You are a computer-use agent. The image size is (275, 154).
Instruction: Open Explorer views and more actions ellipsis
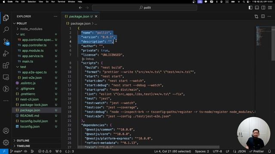coord(55,16)
